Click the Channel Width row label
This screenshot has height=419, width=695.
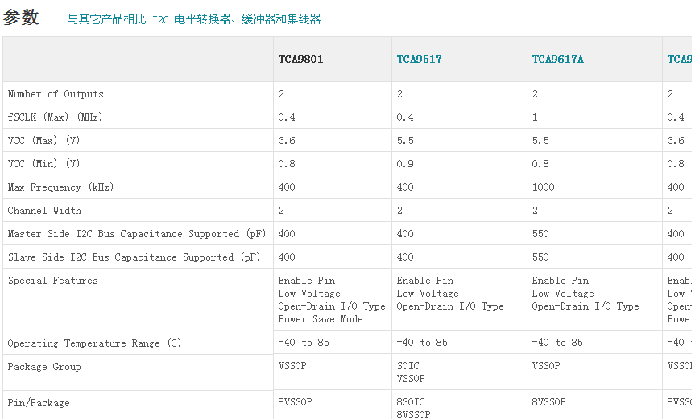coord(44,211)
